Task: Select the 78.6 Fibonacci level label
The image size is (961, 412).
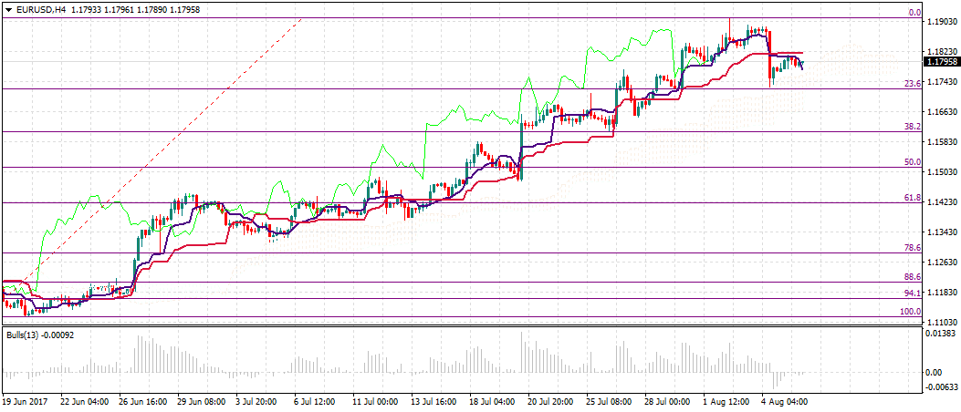Action: point(911,248)
